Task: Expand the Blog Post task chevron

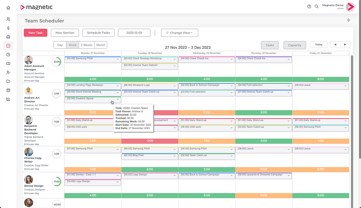Action: 175,156
